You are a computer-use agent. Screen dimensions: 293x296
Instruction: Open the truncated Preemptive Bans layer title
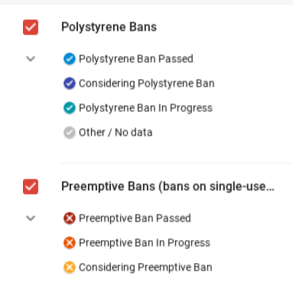click(168, 186)
